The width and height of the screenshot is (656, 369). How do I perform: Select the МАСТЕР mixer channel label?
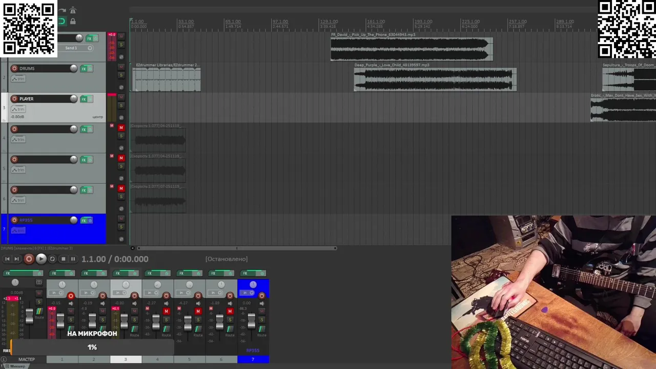(x=27, y=359)
